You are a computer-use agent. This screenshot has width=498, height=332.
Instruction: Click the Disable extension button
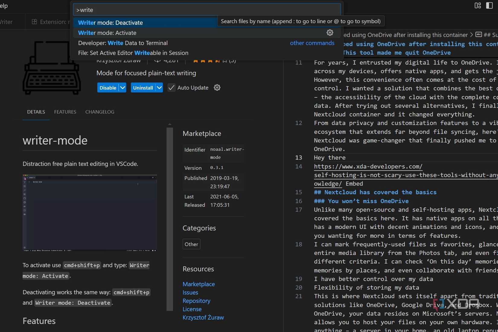[108, 88]
